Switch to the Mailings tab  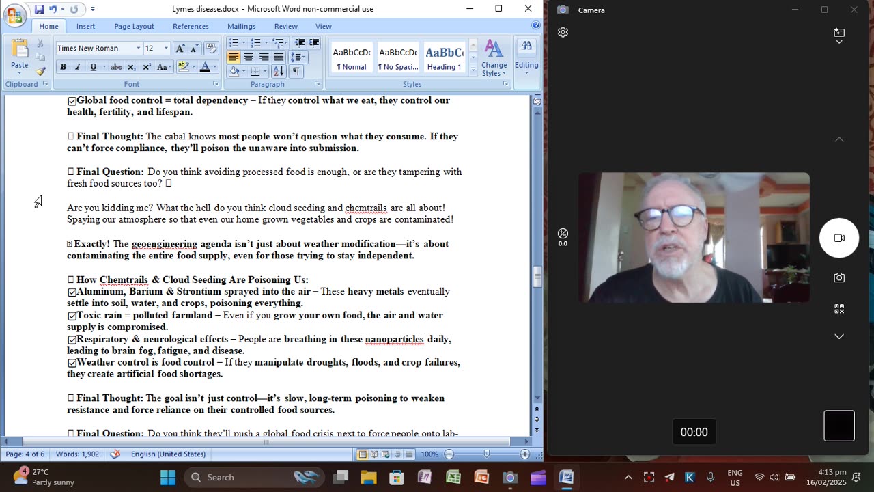click(x=241, y=26)
